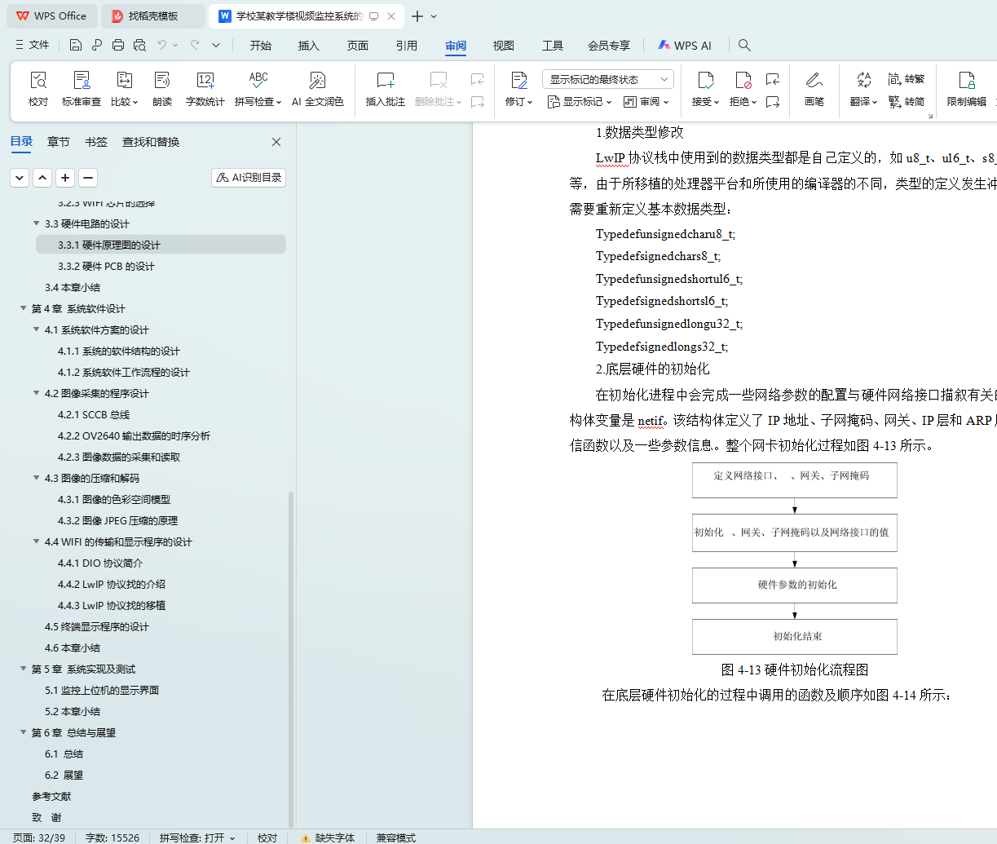Click the plus promote-level button in outline
997x844 pixels.
65,177
